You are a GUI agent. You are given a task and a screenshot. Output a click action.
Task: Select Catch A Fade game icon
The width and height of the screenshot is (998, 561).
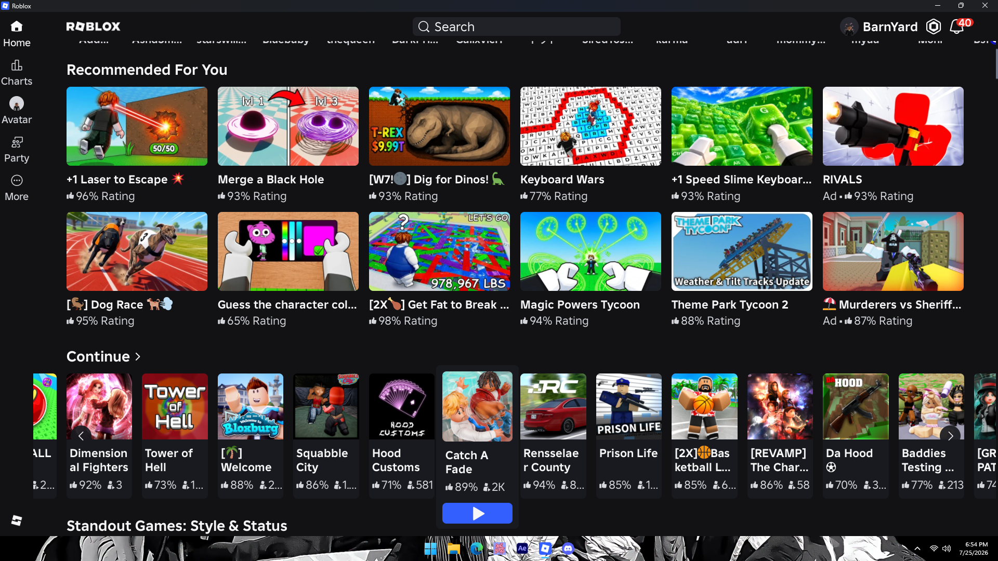[x=477, y=407]
